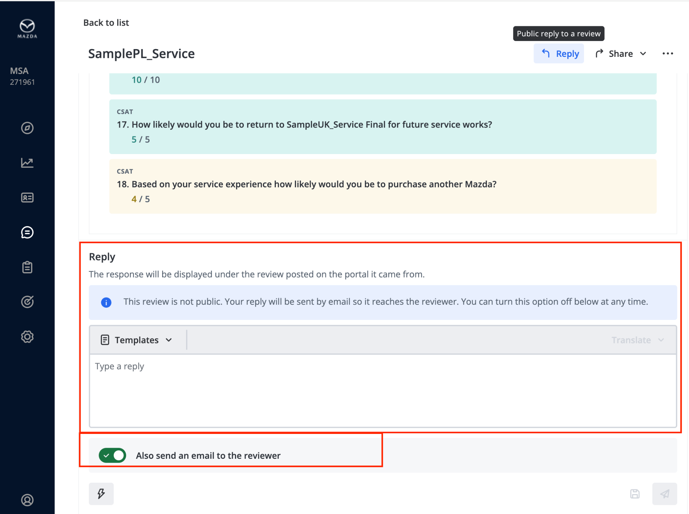Click into the Type a reply field
Viewport: 689px width, 514px height.
383,390
